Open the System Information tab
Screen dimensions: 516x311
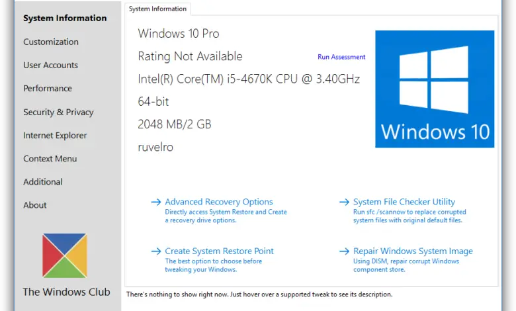[x=158, y=9]
